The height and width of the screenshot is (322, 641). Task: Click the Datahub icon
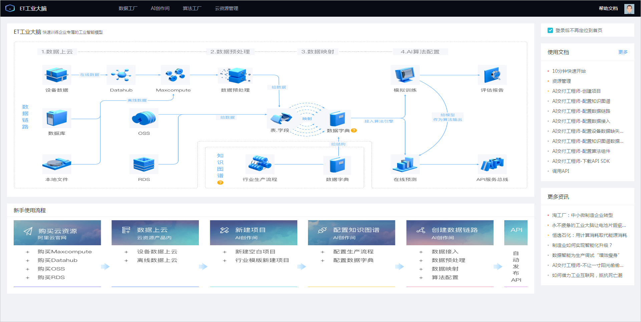pos(121,75)
